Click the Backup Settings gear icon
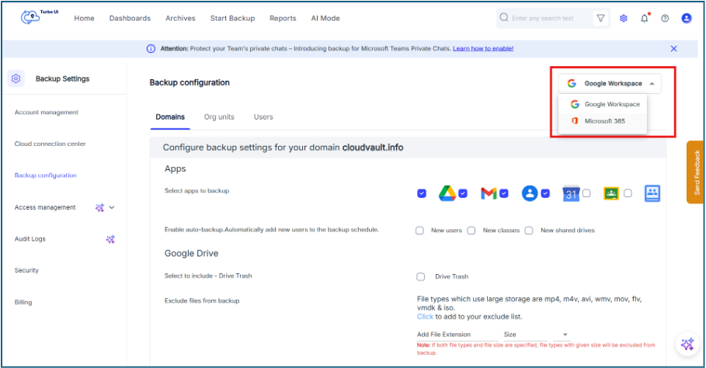Screen dimensions: 706x368 point(16,78)
